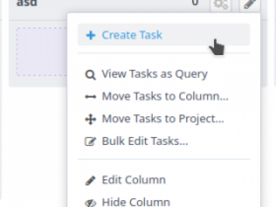Click the asd column title
276x207 pixels.
click(27, 3)
